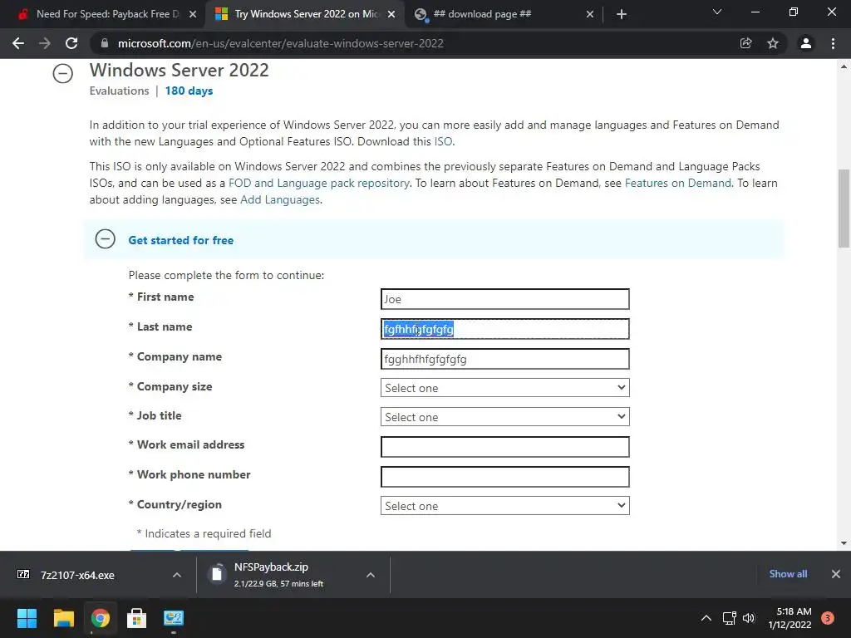The width and height of the screenshot is (851, 638).
Task: Click the 180 days text
Action: point(189,91)
